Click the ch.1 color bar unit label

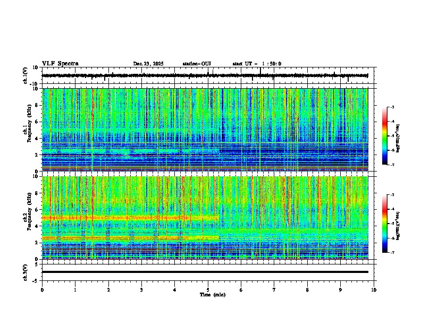[398, 139]
